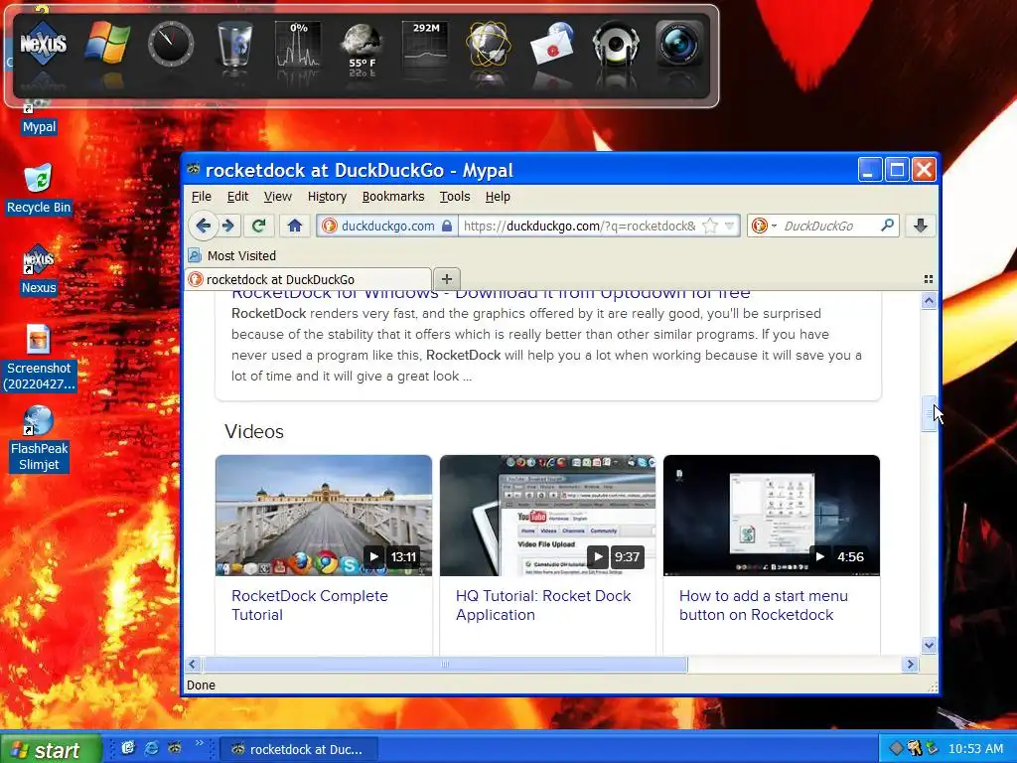Open the Windows start menu
1017x763 pixels.
[x=51, y=749]
